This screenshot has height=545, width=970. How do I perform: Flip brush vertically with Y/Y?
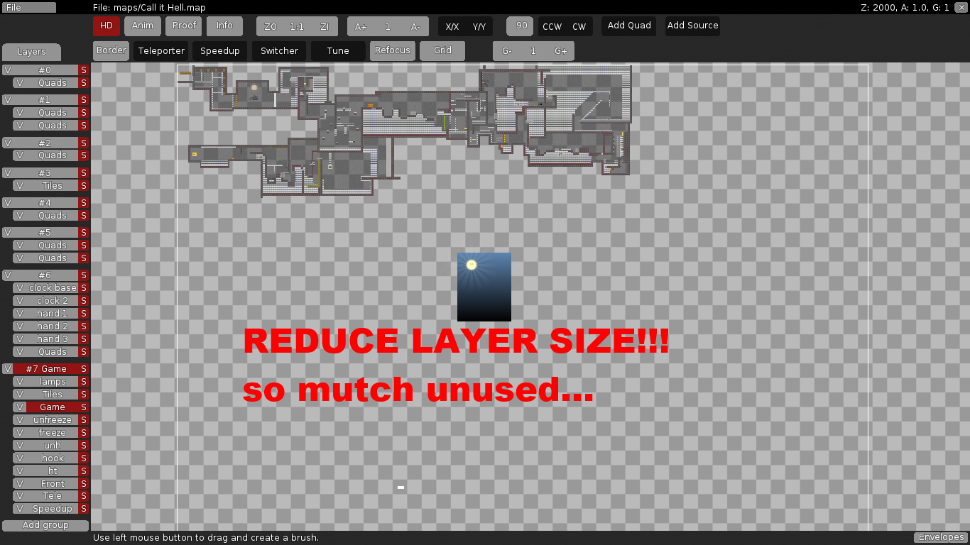(x=479, y=26)
